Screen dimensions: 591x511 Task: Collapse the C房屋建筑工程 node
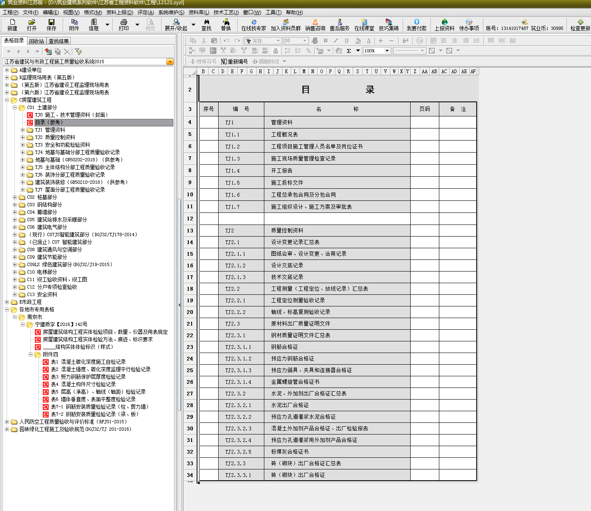tap(7, 100)
